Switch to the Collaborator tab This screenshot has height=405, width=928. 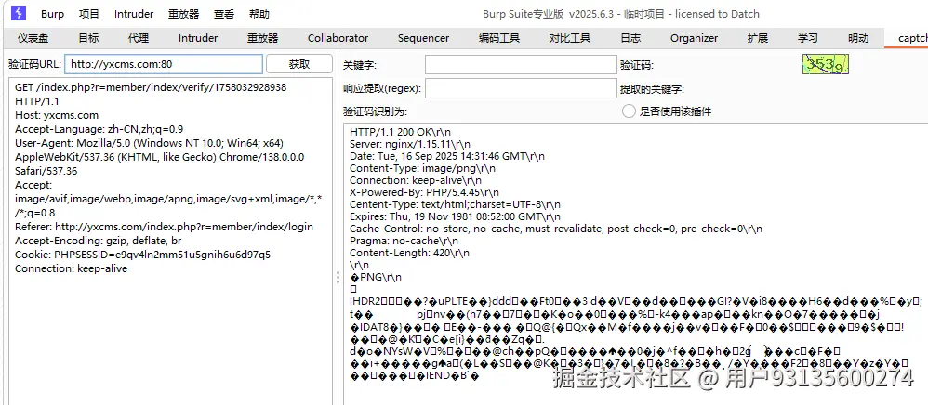click(x=338, y=38)
